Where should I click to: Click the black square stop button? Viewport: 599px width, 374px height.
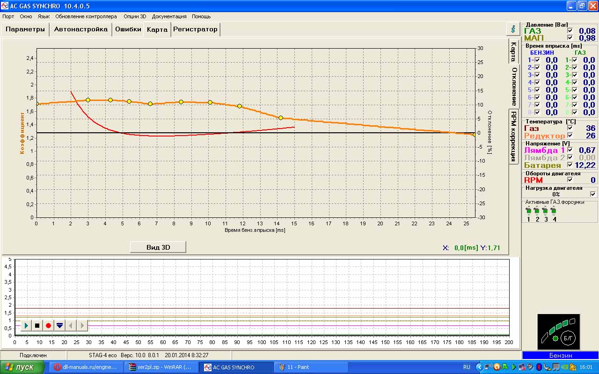coord(37,325)
